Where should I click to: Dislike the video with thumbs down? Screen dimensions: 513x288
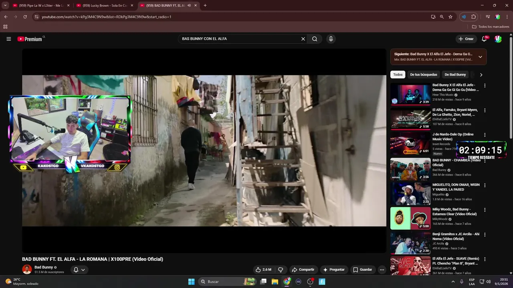281,270
